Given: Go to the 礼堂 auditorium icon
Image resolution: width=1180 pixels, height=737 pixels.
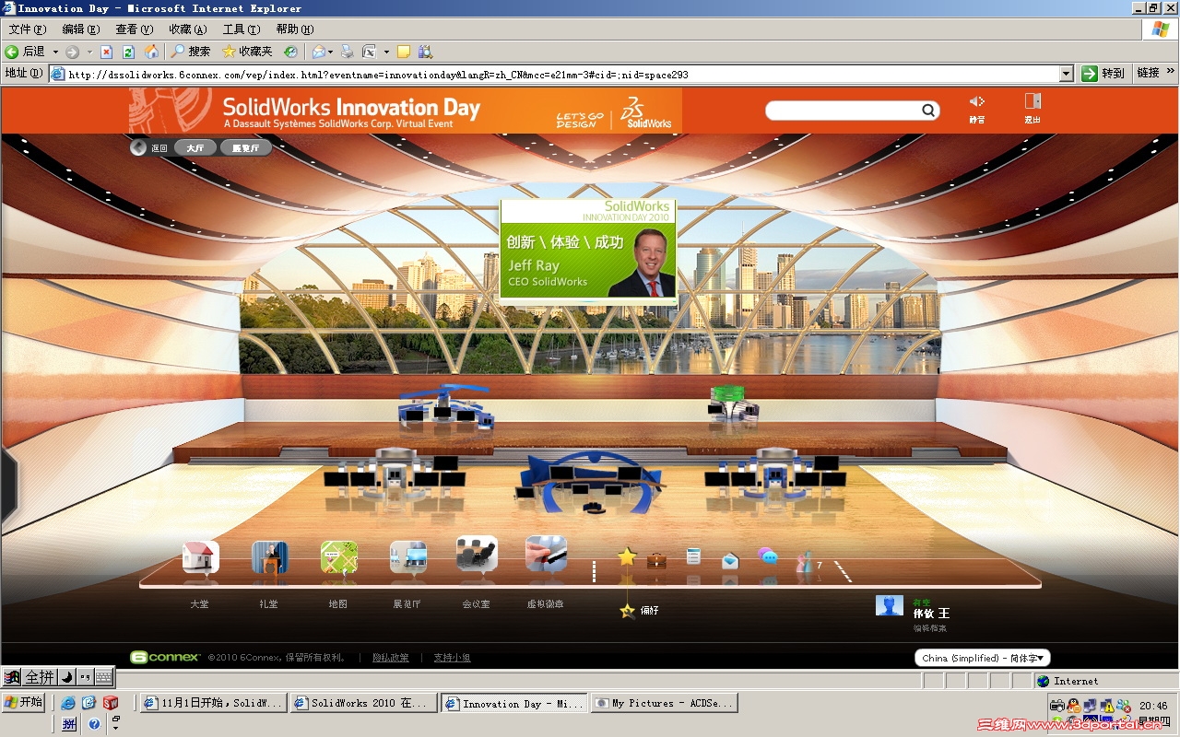Looking at the screenshot, I should click(269, 557).
